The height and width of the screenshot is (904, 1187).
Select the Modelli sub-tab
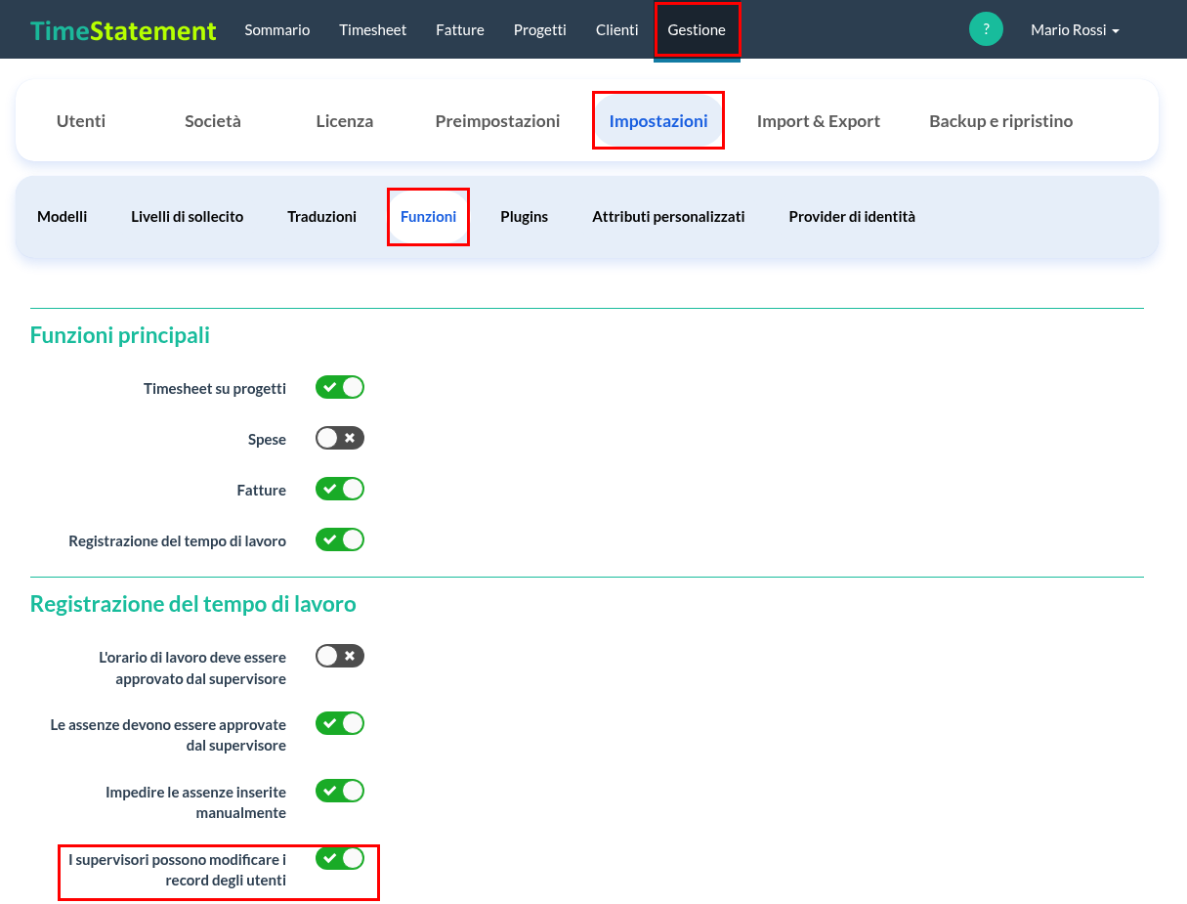pyautogui.click(x=63, y=217)
